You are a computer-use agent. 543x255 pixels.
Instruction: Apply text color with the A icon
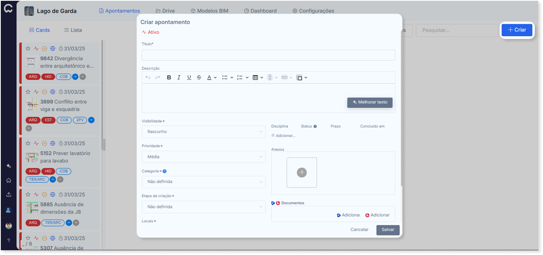coord(209,78)
